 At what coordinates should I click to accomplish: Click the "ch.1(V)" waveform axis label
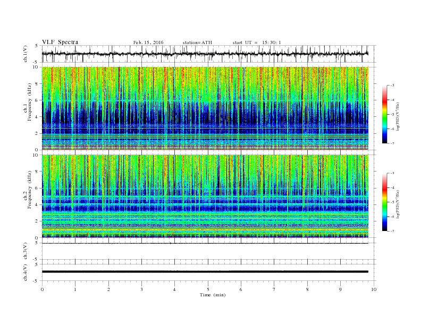pyautogui.click(x=26, y=54)
